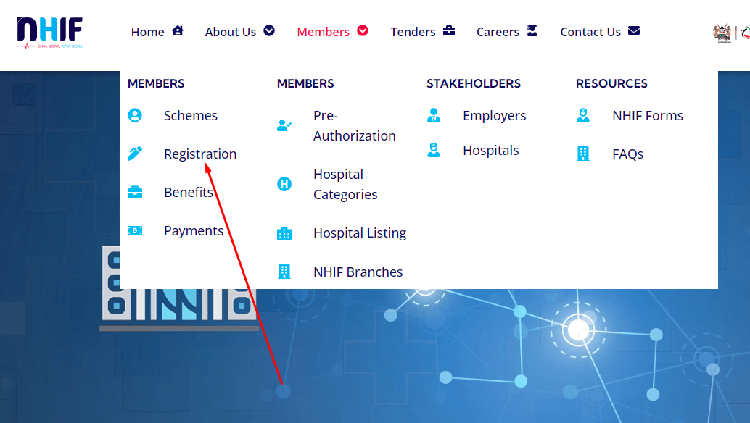750x423 pixels.
Task: Expand the About Us dropdown arrow
Action: click(x=269, y=31)
